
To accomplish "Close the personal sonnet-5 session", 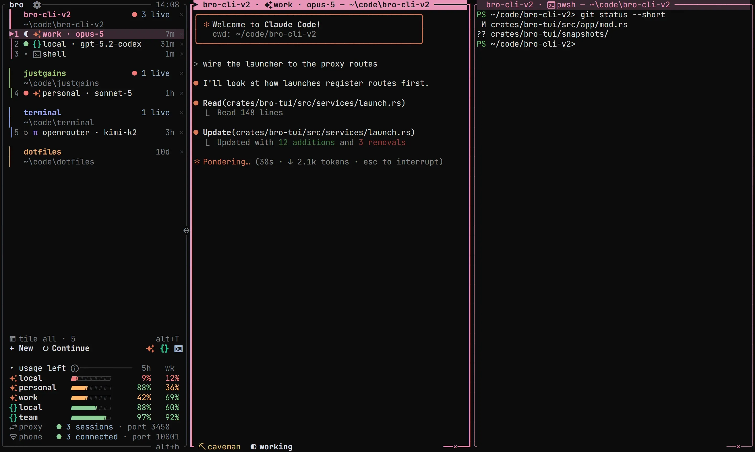I will [182, 93].
